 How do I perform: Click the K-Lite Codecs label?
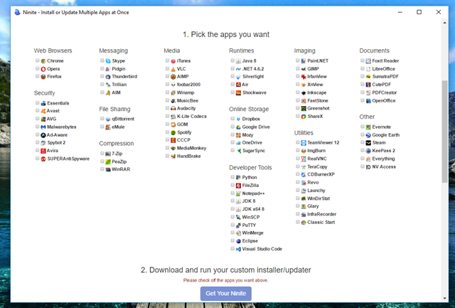coord(192,117)
